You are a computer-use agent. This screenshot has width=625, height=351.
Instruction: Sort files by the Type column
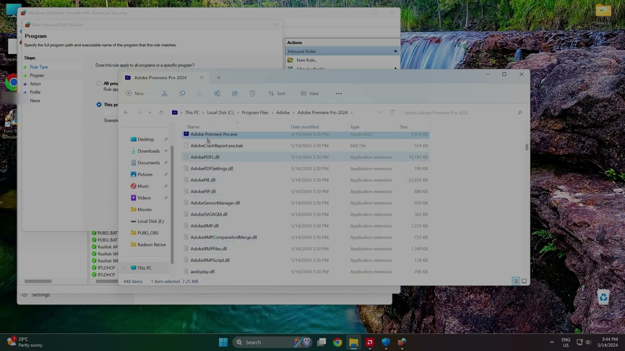[354, 127]
